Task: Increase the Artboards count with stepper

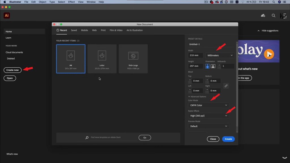Action: (x=219, y=65)
